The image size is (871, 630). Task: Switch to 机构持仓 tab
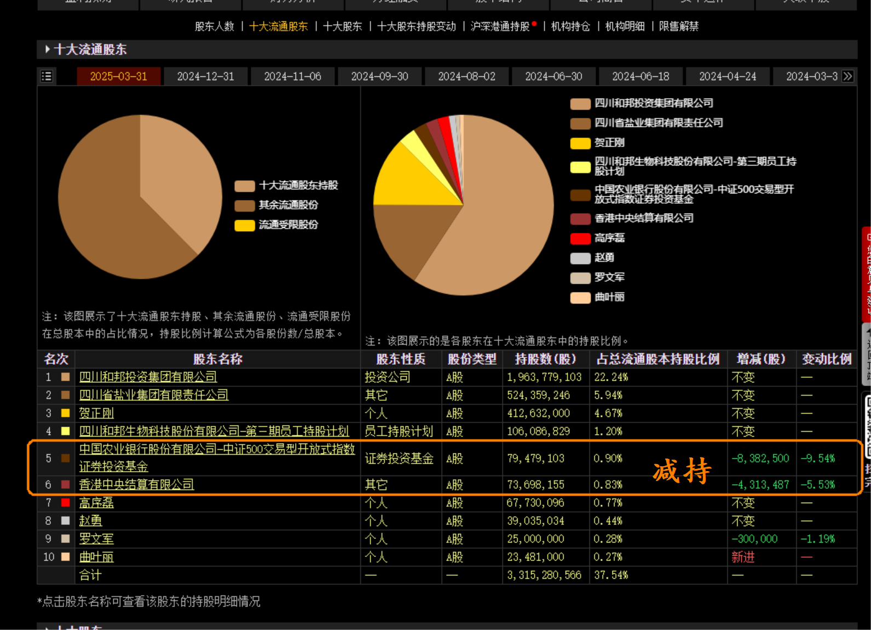[570, 26]
